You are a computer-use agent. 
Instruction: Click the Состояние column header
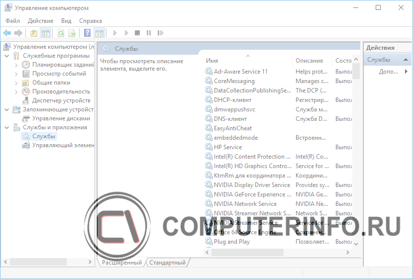(x=342, y=61)
